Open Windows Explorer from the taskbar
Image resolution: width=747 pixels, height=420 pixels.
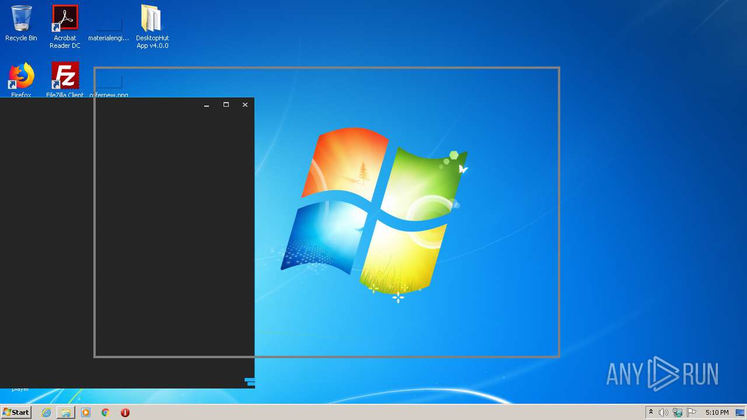point(66,412)
